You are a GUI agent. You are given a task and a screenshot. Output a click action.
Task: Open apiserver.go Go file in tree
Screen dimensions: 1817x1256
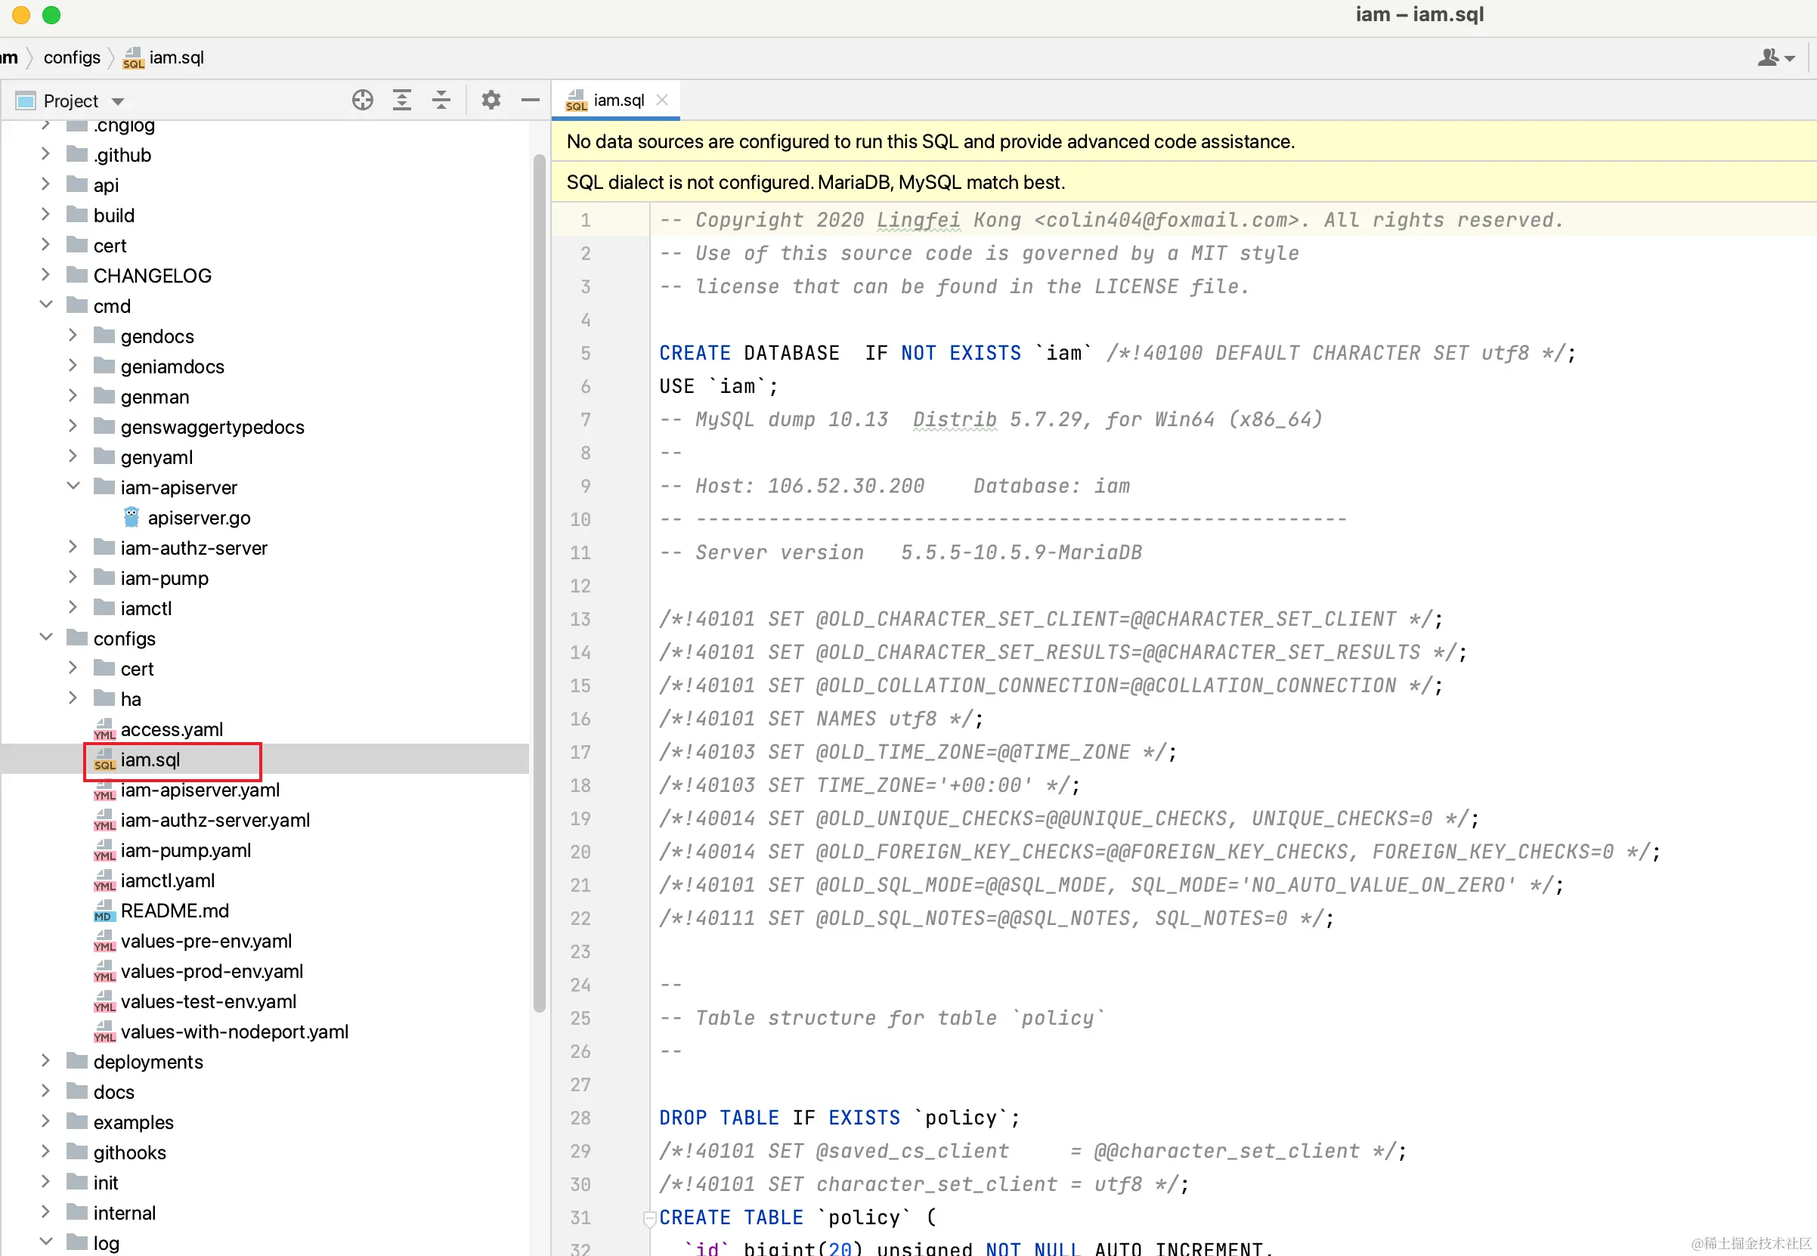198,518
